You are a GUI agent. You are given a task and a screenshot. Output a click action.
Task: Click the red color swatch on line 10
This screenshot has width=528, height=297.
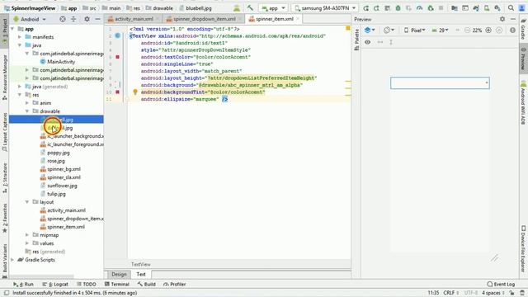coord(117,92)
